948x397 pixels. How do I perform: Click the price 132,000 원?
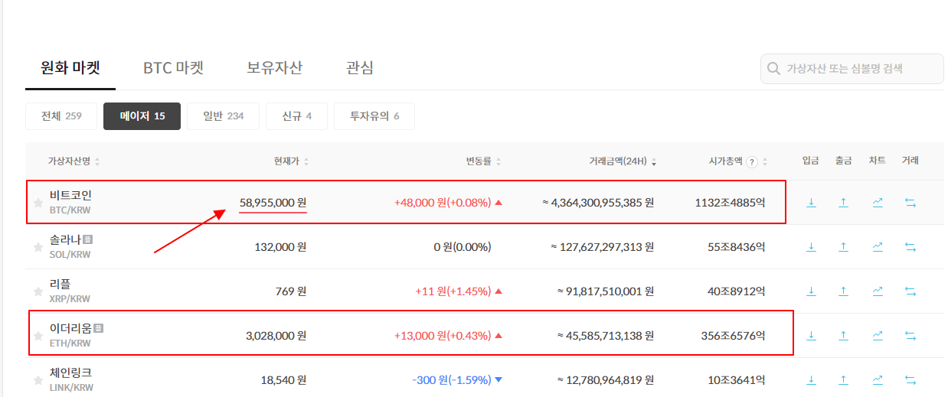[280, 247]
